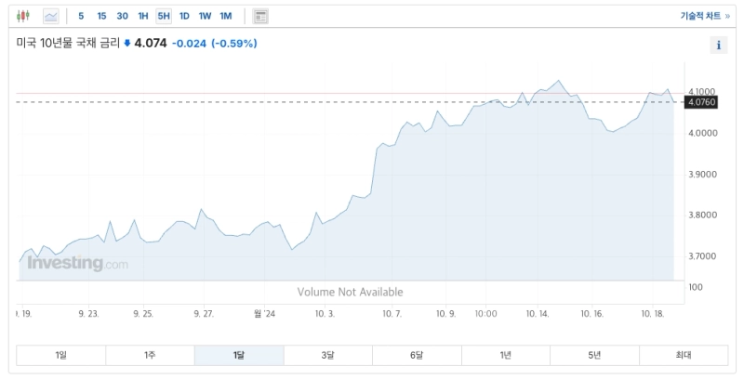
Task: Click the 4.0760 price label on axis
Action: tap(701, 102)
